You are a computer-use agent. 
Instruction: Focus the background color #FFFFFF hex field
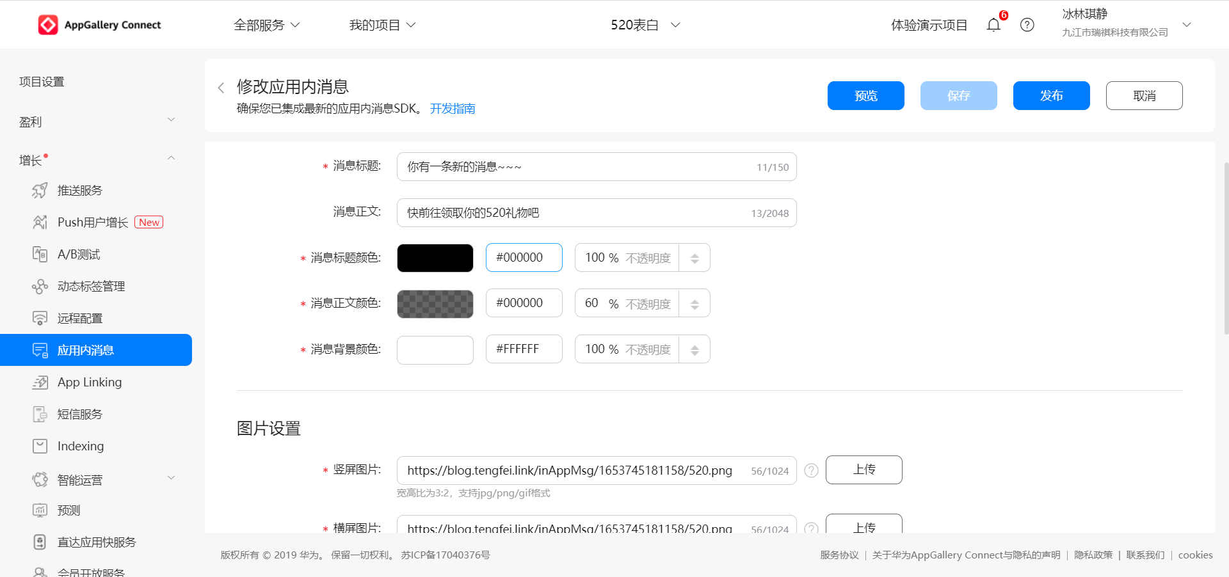[x=524, y=349]
